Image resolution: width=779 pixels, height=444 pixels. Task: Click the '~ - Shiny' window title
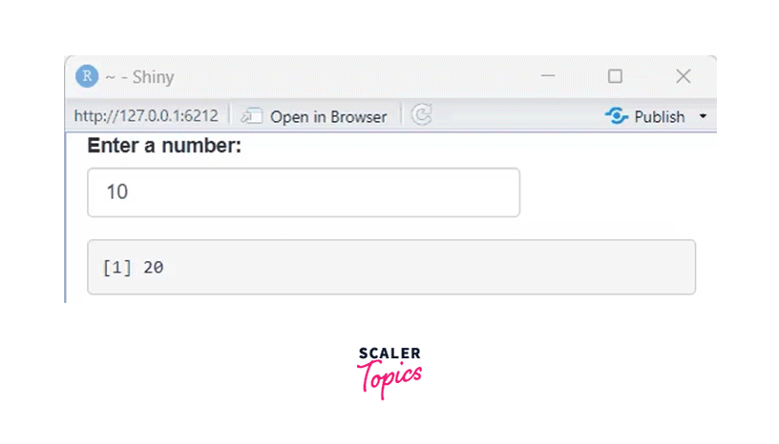[x=139, y=77]
